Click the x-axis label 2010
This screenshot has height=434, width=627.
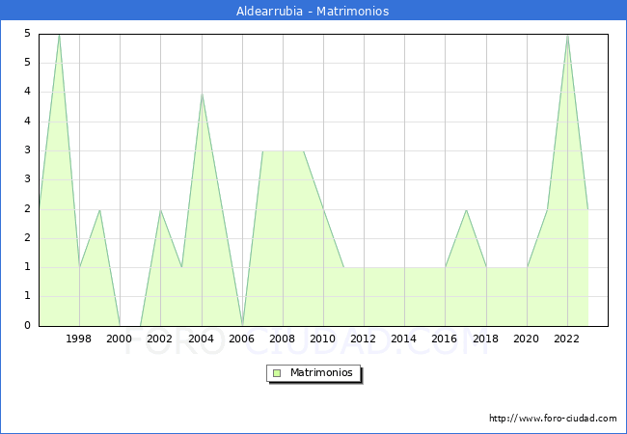322,339
